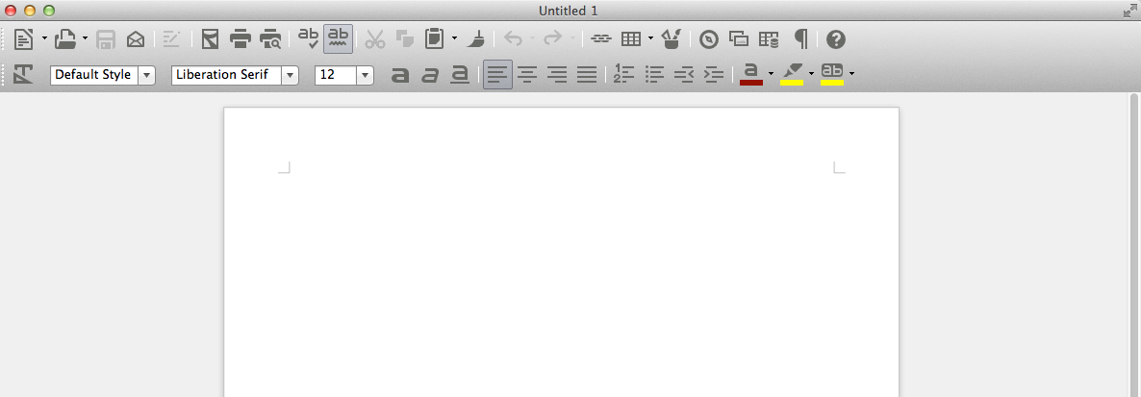The height and width of the screenshot is (397, 1141).
Task: Open the Data Sources icon
Action: 769,39
